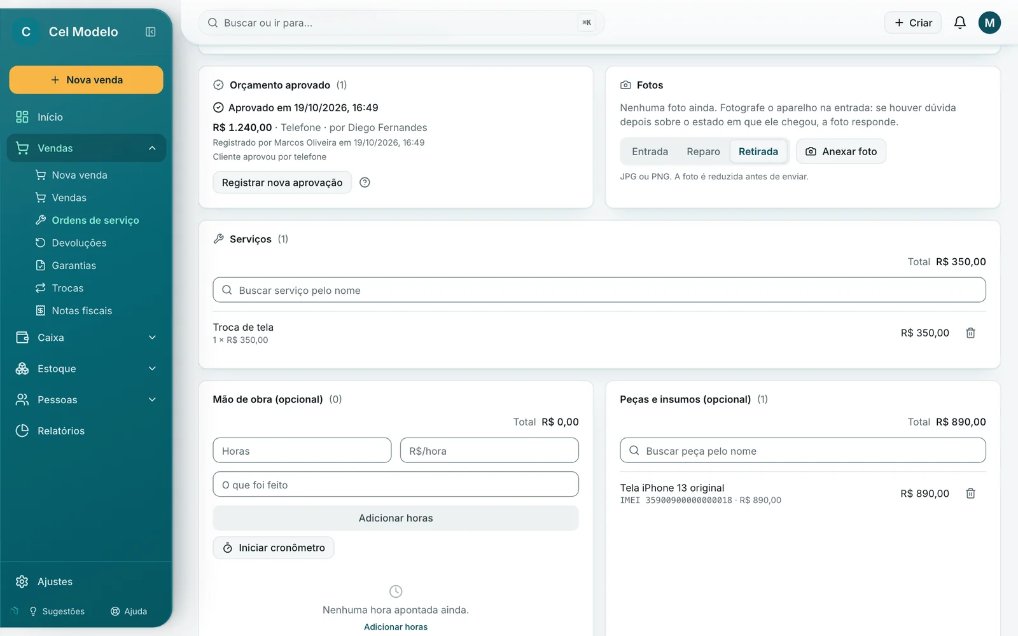The height and width of the screenshot is (636, 1018).
Task: Open Devoluções in the Vendas submenu
Action: [79, 243]
